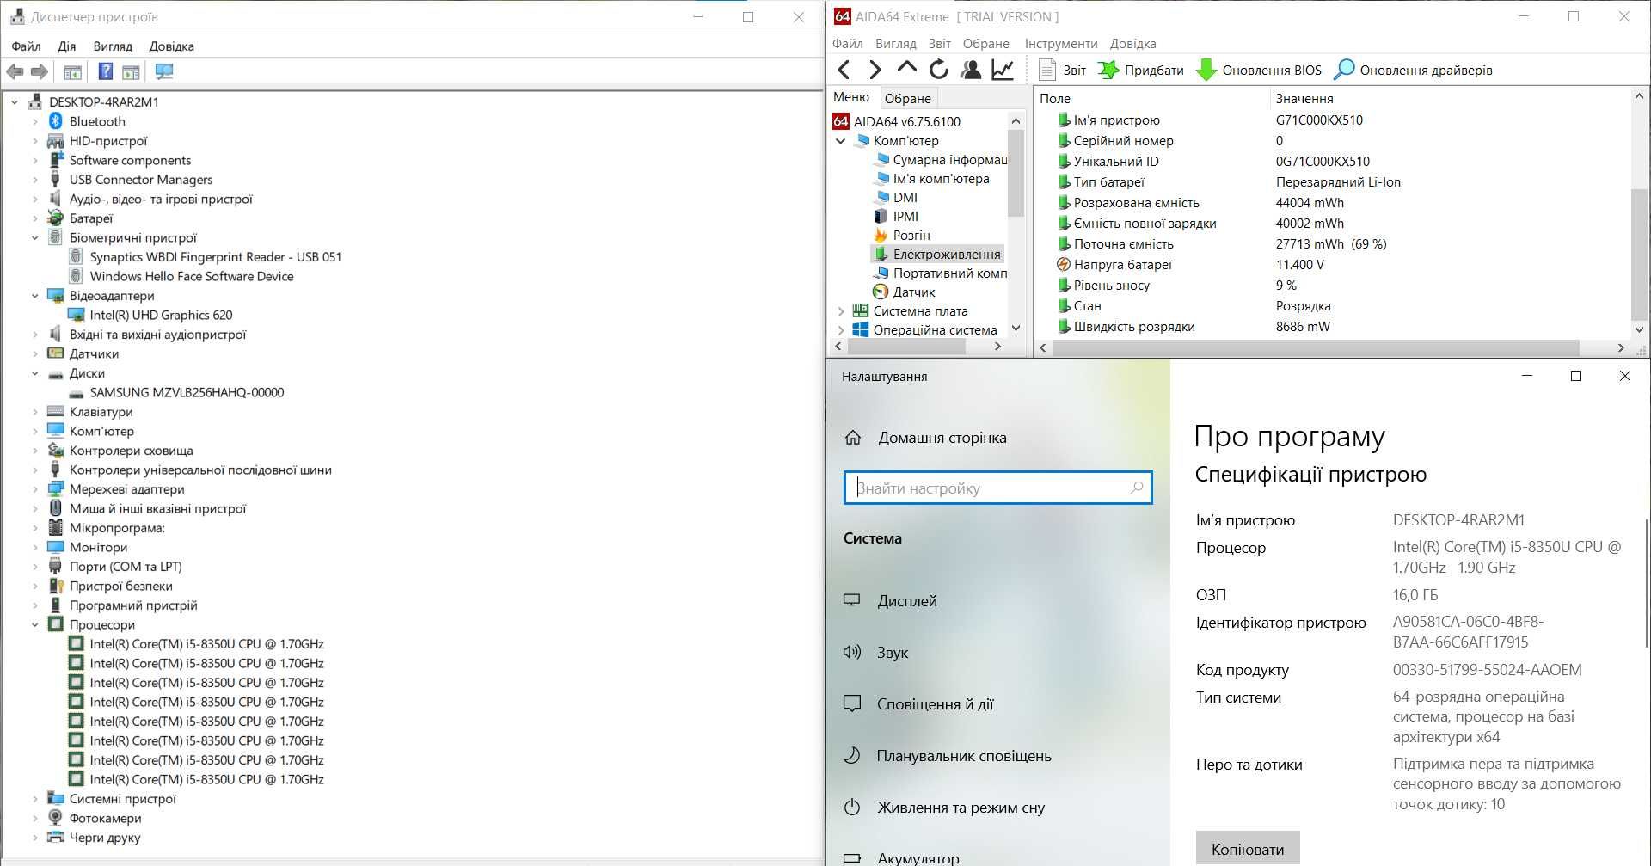Collapse Біометричні пристрої category
1651x866 pixels.
tap(35, 237)
